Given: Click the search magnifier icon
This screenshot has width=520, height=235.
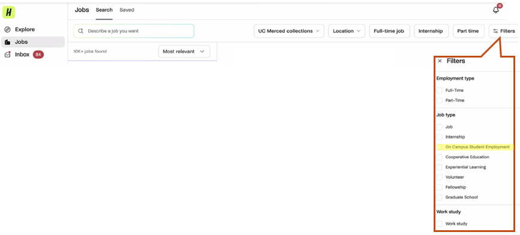Looking at the screenshot, I should [x=80, y=31].
